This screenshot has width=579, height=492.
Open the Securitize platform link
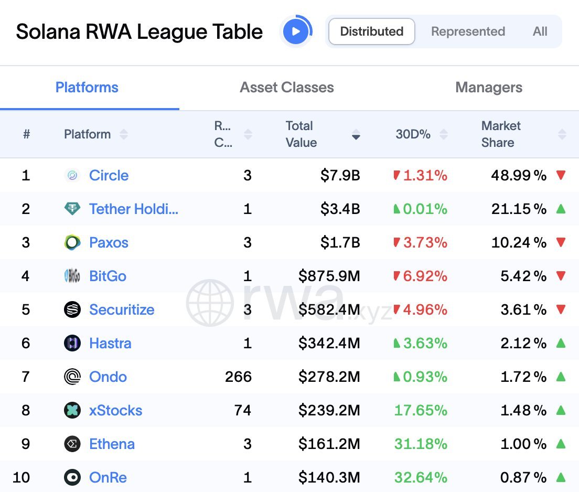click(122, 309)
